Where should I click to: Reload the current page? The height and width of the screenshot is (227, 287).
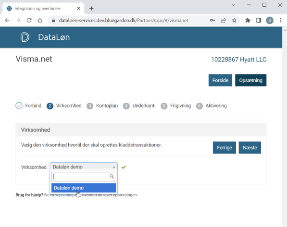pyautogui.click(x=29, y=20)
